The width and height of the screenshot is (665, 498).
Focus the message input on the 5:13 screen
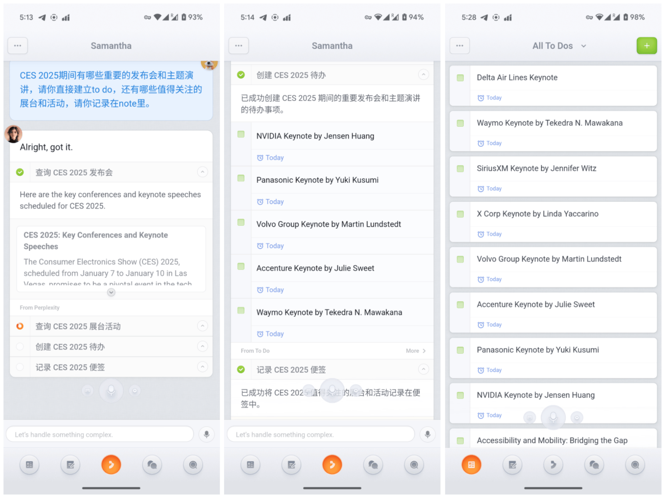(100, 434)
